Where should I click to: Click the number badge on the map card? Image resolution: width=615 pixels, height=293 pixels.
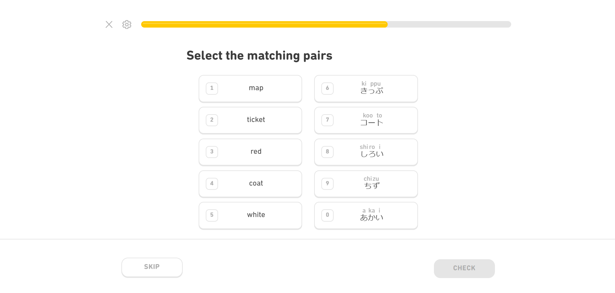[x=212, y=88]
